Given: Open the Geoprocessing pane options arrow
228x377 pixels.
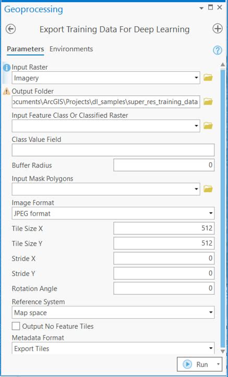Looking at the screenshot, I should tap(201, 8).
